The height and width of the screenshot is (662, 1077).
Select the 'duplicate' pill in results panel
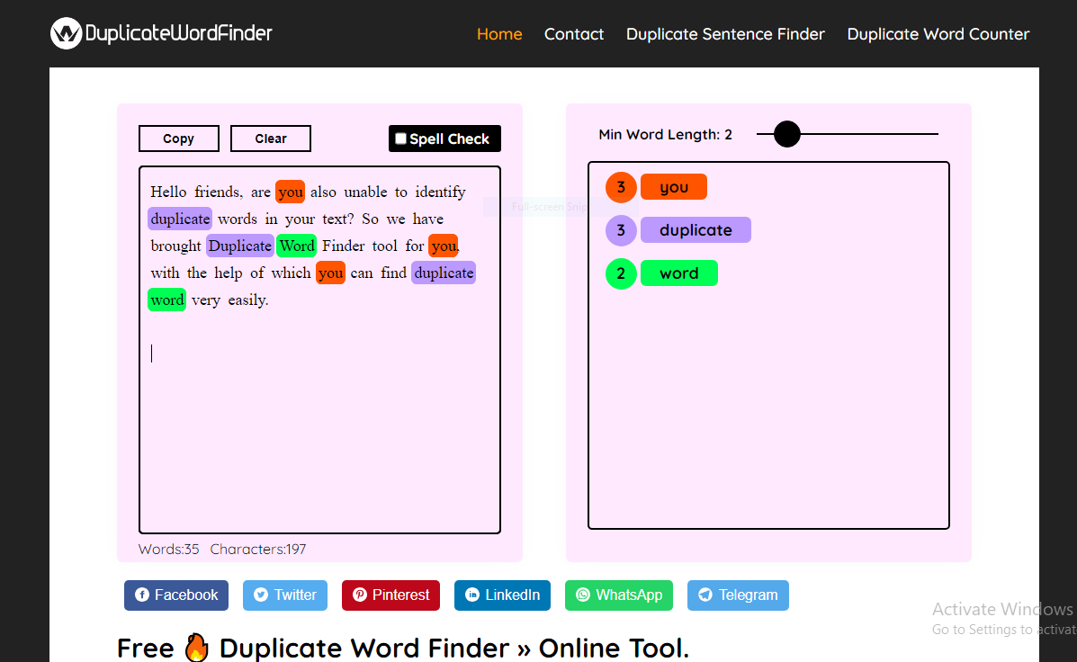coord(695,230)
